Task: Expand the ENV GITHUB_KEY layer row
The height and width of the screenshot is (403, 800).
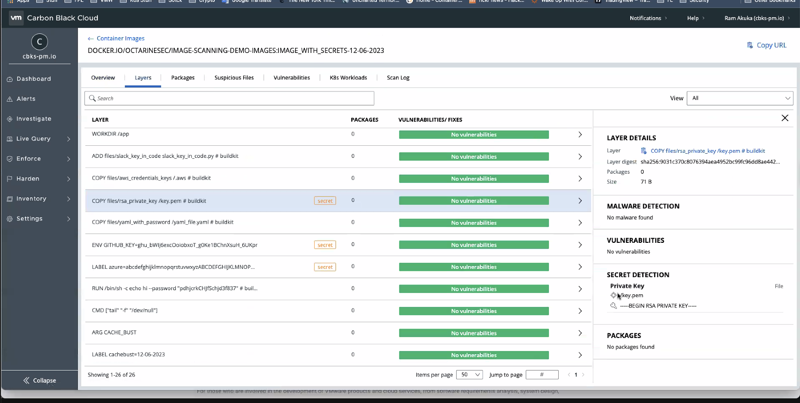Action: coord(580,245)
